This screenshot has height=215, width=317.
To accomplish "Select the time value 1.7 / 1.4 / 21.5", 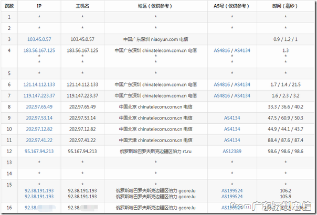I will 286,84.
